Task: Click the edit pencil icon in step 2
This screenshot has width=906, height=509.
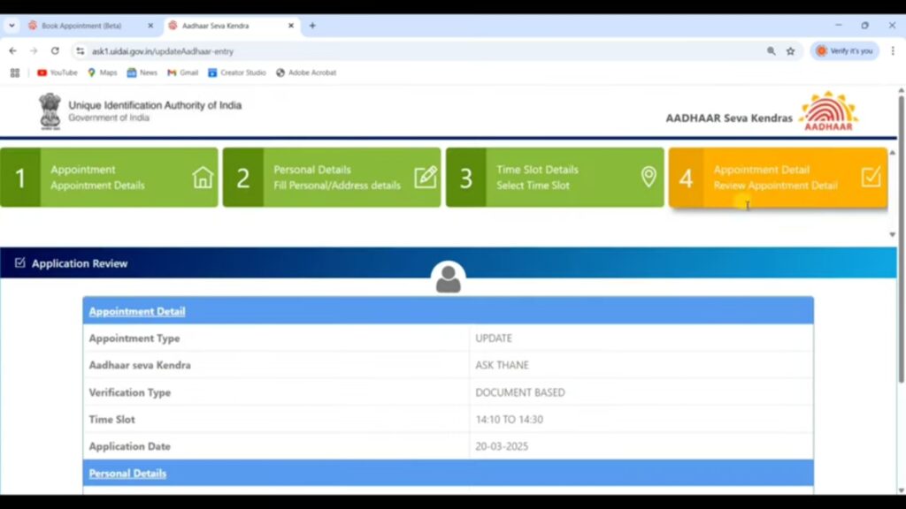Action: (426, 177)
